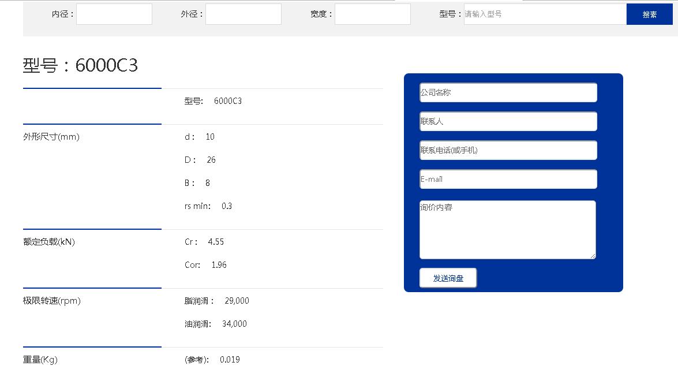This screenshot has height=377, width=678.
Task: Focus the 联系人 contact name field
Action: click(508, 121)
